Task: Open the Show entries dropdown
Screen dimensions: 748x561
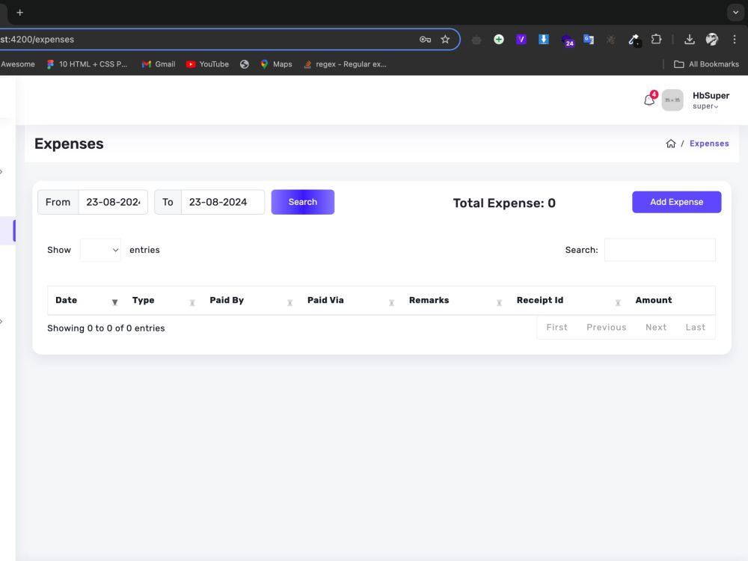Action: (x=100, y=250)
